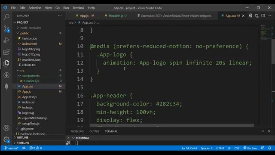Change encoding via UTF-8
275x155 pixels.
point(220,148)
